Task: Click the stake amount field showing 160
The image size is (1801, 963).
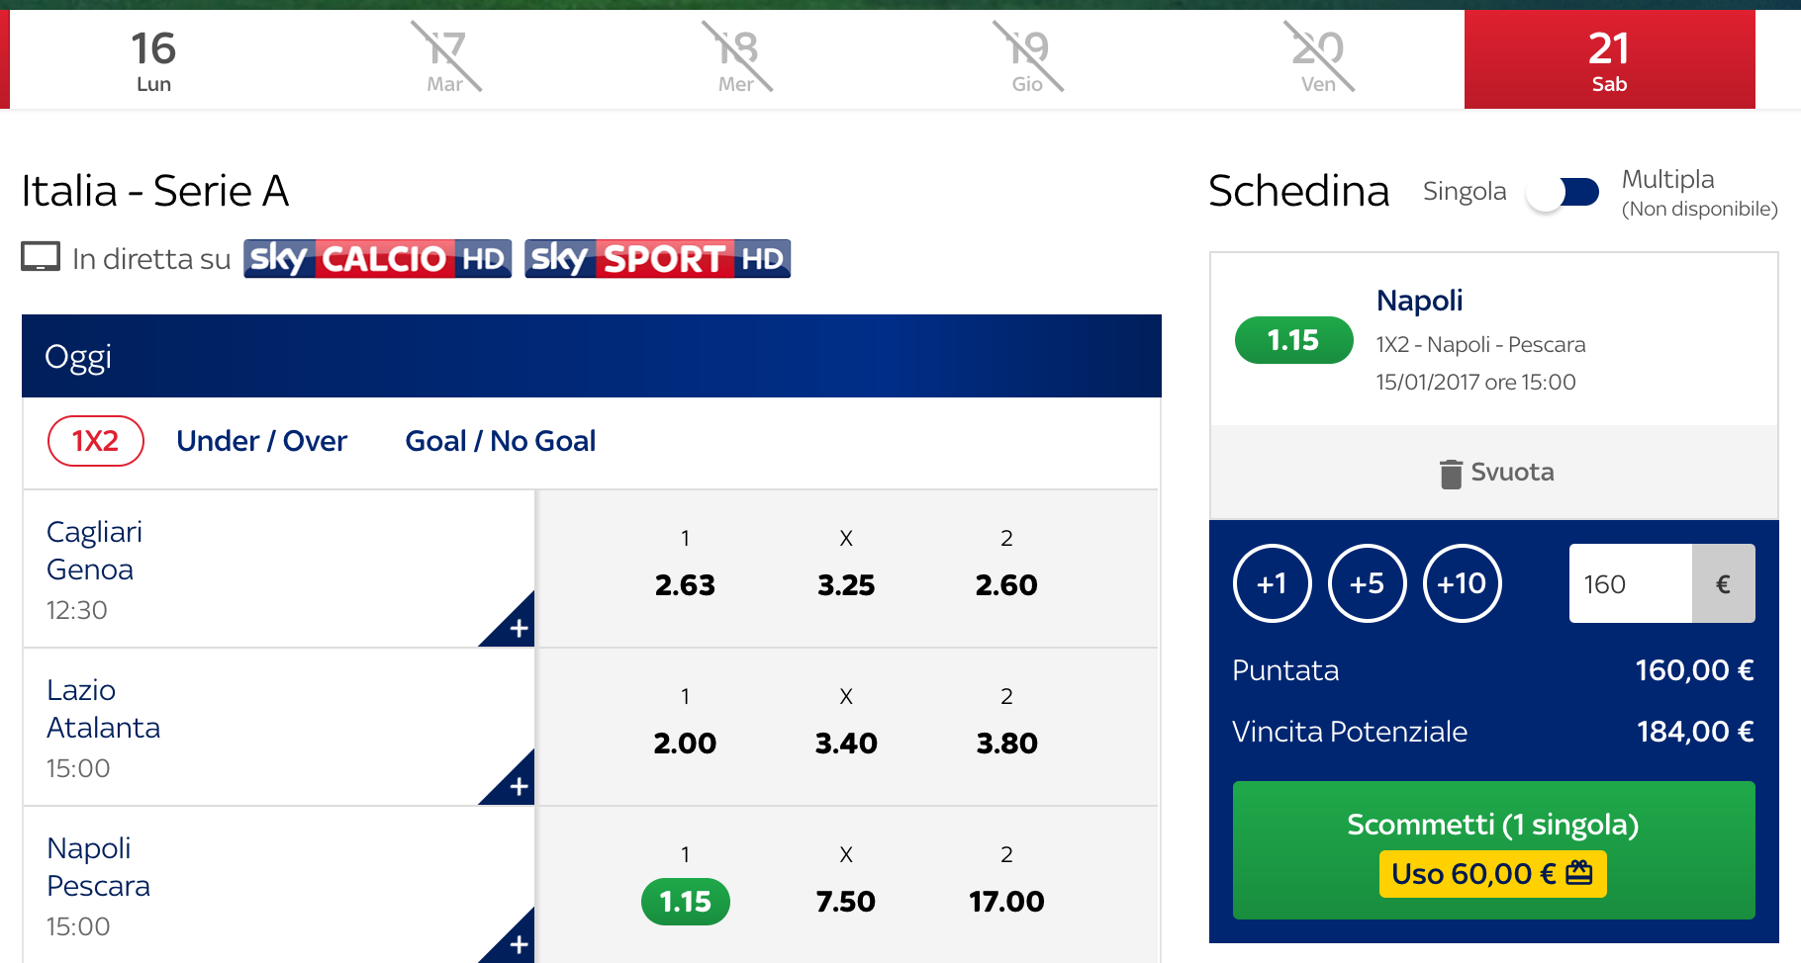Action: point(1631,583)
